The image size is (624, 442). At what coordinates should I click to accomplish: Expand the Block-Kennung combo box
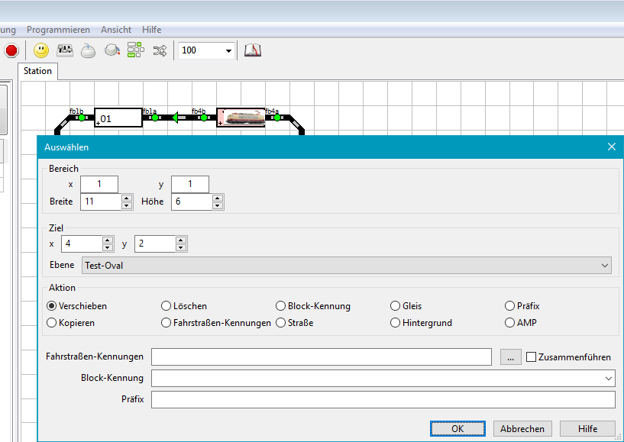pos(608,378)
